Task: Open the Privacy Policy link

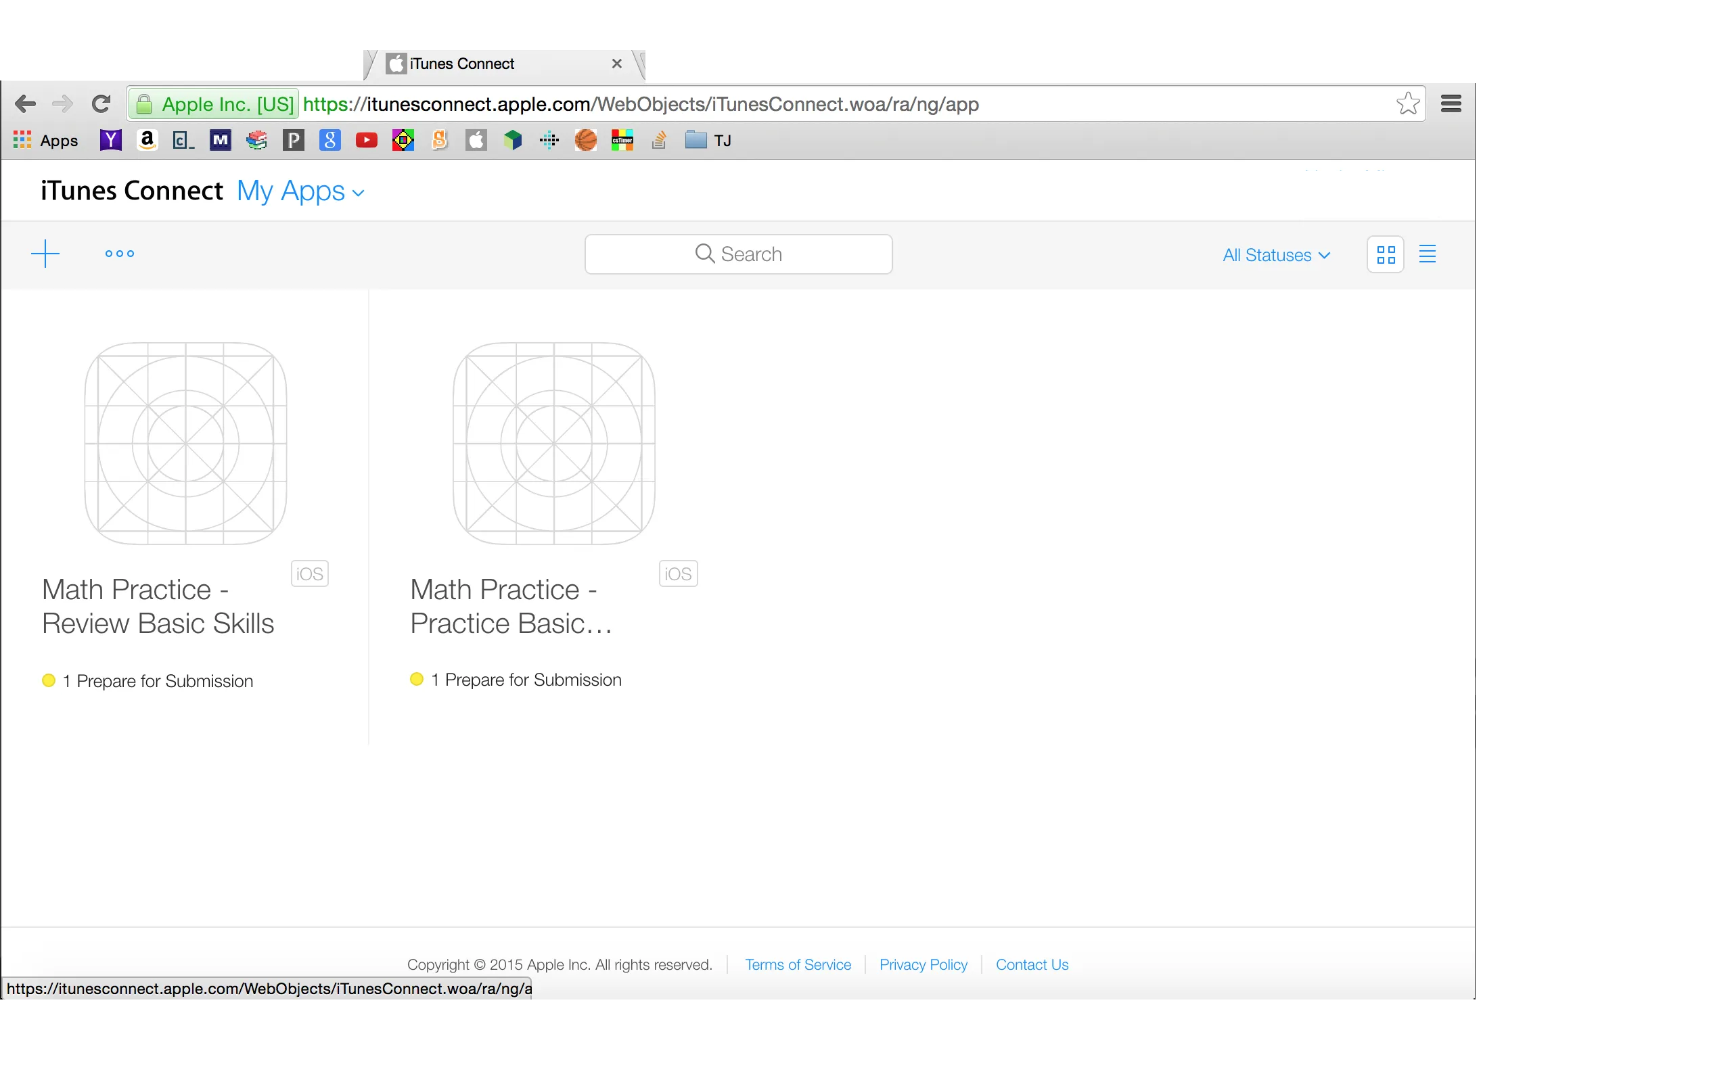Action: pos(923,964)
